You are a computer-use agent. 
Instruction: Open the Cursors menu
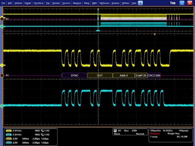[67, 3]
